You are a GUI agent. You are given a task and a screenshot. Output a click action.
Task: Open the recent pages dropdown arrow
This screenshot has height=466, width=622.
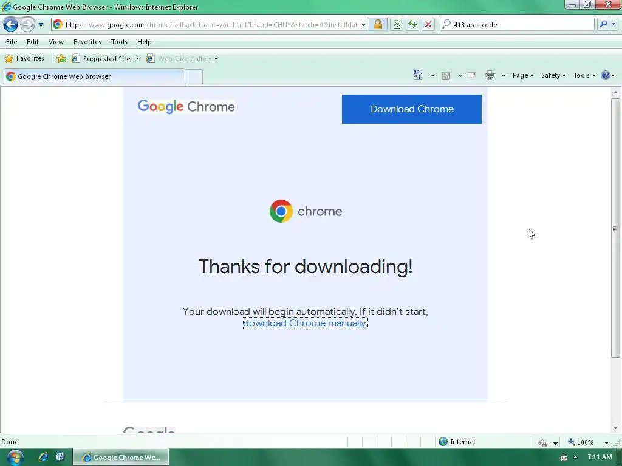point(41,24)
